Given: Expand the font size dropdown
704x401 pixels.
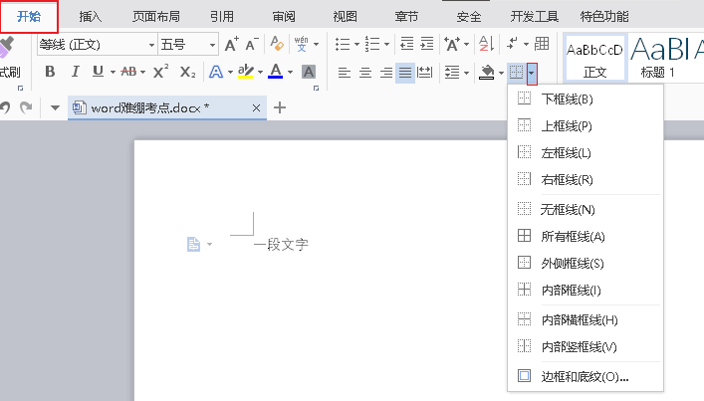Looking at the screenshot, I should point(212,45).
